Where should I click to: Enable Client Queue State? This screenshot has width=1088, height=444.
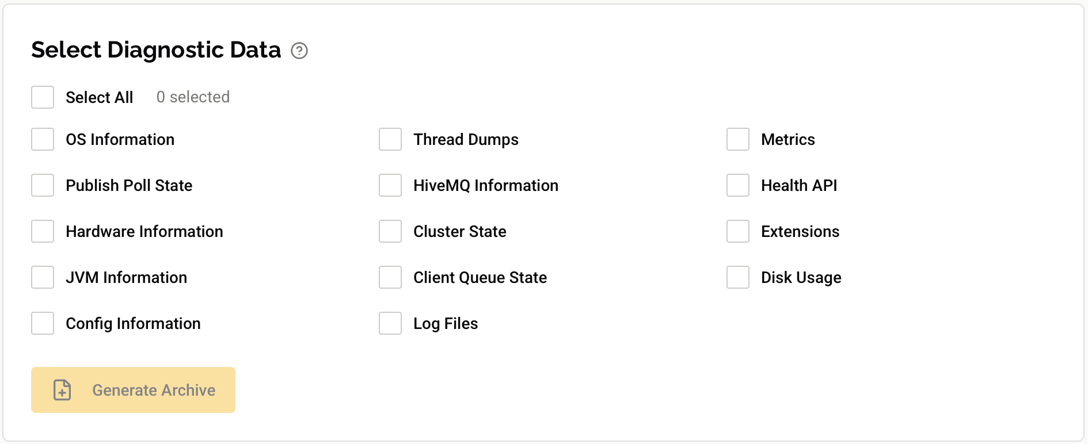point(390,277)
